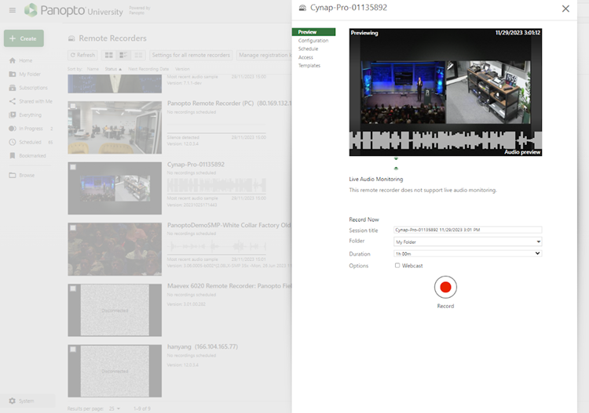The image size is (589, 413).
Task: Go to Home in the sidebar
Action: pyautogui.click(x=21, y=60)
